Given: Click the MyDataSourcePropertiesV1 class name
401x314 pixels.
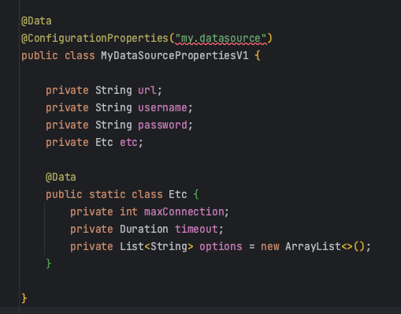Looking at the screenshot, I should click(x=175, y=56).
